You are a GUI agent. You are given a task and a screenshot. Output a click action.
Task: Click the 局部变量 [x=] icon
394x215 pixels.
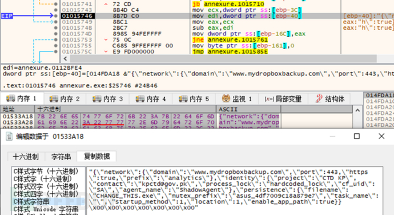click(x=269, y=99)
